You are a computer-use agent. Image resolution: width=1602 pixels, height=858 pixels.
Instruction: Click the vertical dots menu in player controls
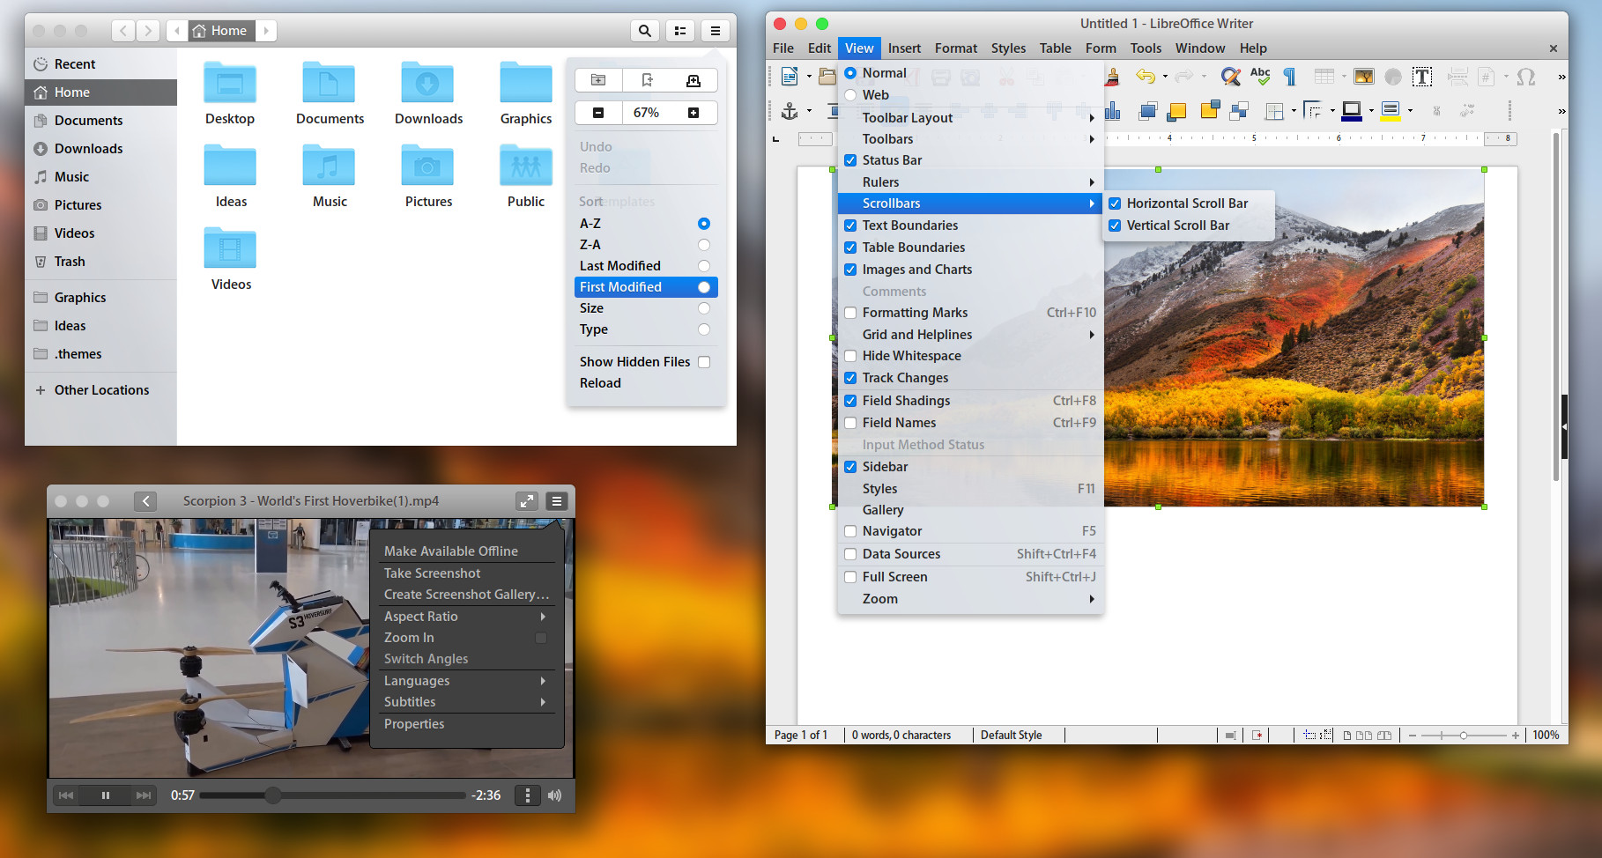click(x=527, y=795)
